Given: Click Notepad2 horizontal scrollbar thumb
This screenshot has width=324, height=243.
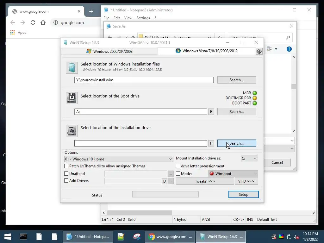Looking at the screenshot, I should point(139,213).
